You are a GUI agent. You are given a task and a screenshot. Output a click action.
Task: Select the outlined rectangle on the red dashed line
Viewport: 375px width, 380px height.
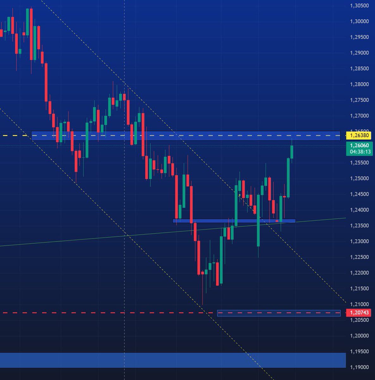[x=279, y=313]
